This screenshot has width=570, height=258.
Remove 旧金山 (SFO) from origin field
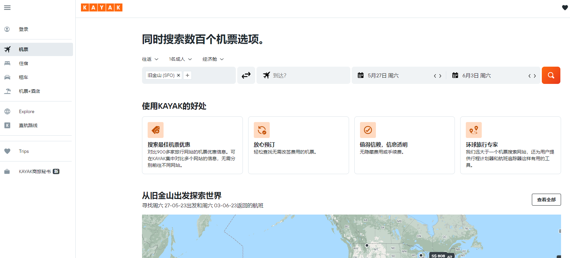point(178,75)
